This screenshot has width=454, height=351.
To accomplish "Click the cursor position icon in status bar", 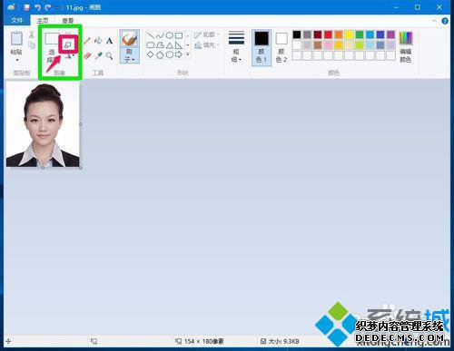I will click(x=8, y=341).
